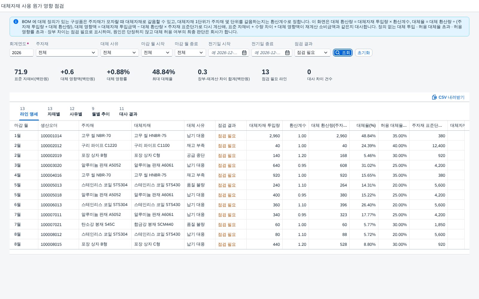479x299 pixels.
Task: Click 포장 상자 B형 in order 100002019 row
Action: pyautogui.click(x=105, y=155)
